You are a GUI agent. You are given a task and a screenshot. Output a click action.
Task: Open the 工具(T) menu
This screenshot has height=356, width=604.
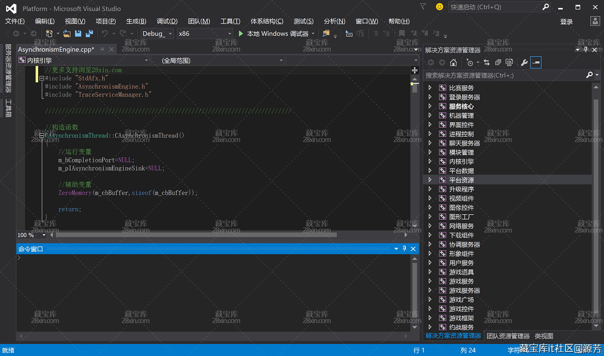click(230, 21)
